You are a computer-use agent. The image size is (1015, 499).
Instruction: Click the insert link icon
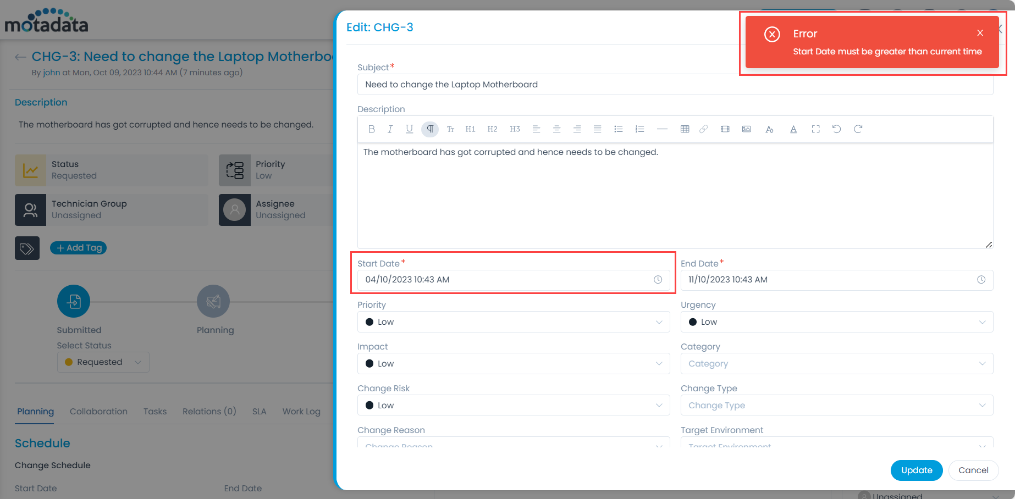[703, 129]
